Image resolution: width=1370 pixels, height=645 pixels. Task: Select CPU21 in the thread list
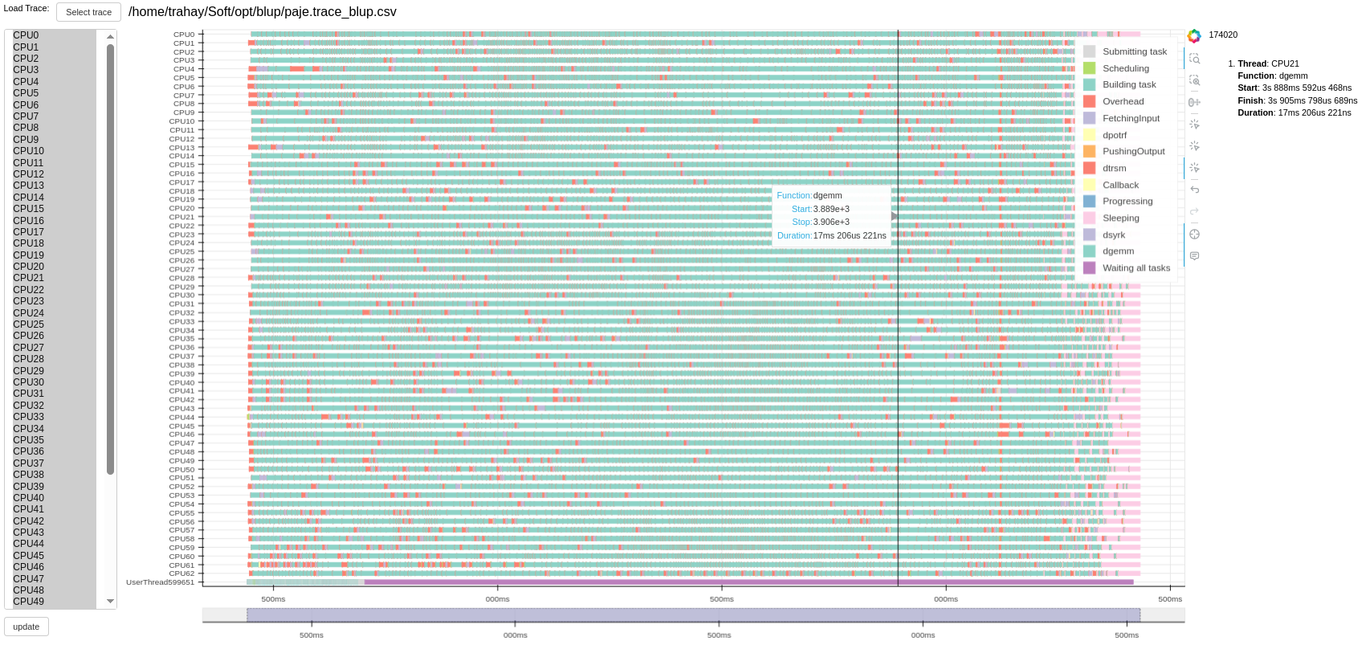point(29,278)
